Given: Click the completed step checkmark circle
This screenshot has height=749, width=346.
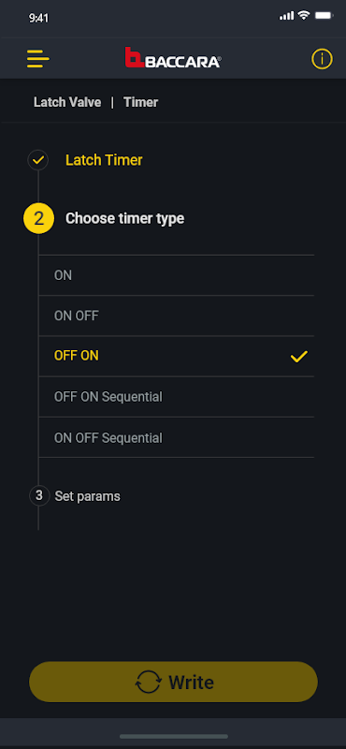Looking at the screenshot, I should click(x=38, y=160).
